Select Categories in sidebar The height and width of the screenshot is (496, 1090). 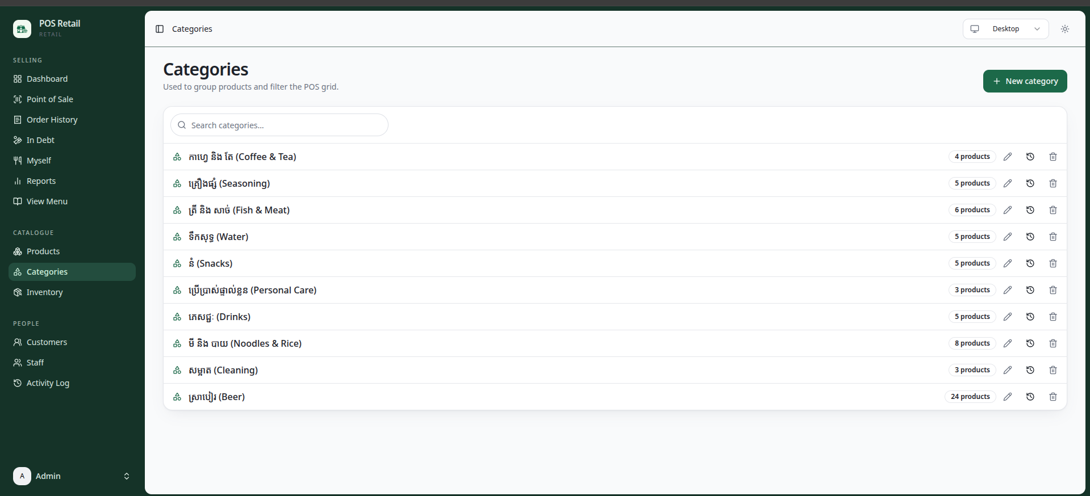click(72, 272)
